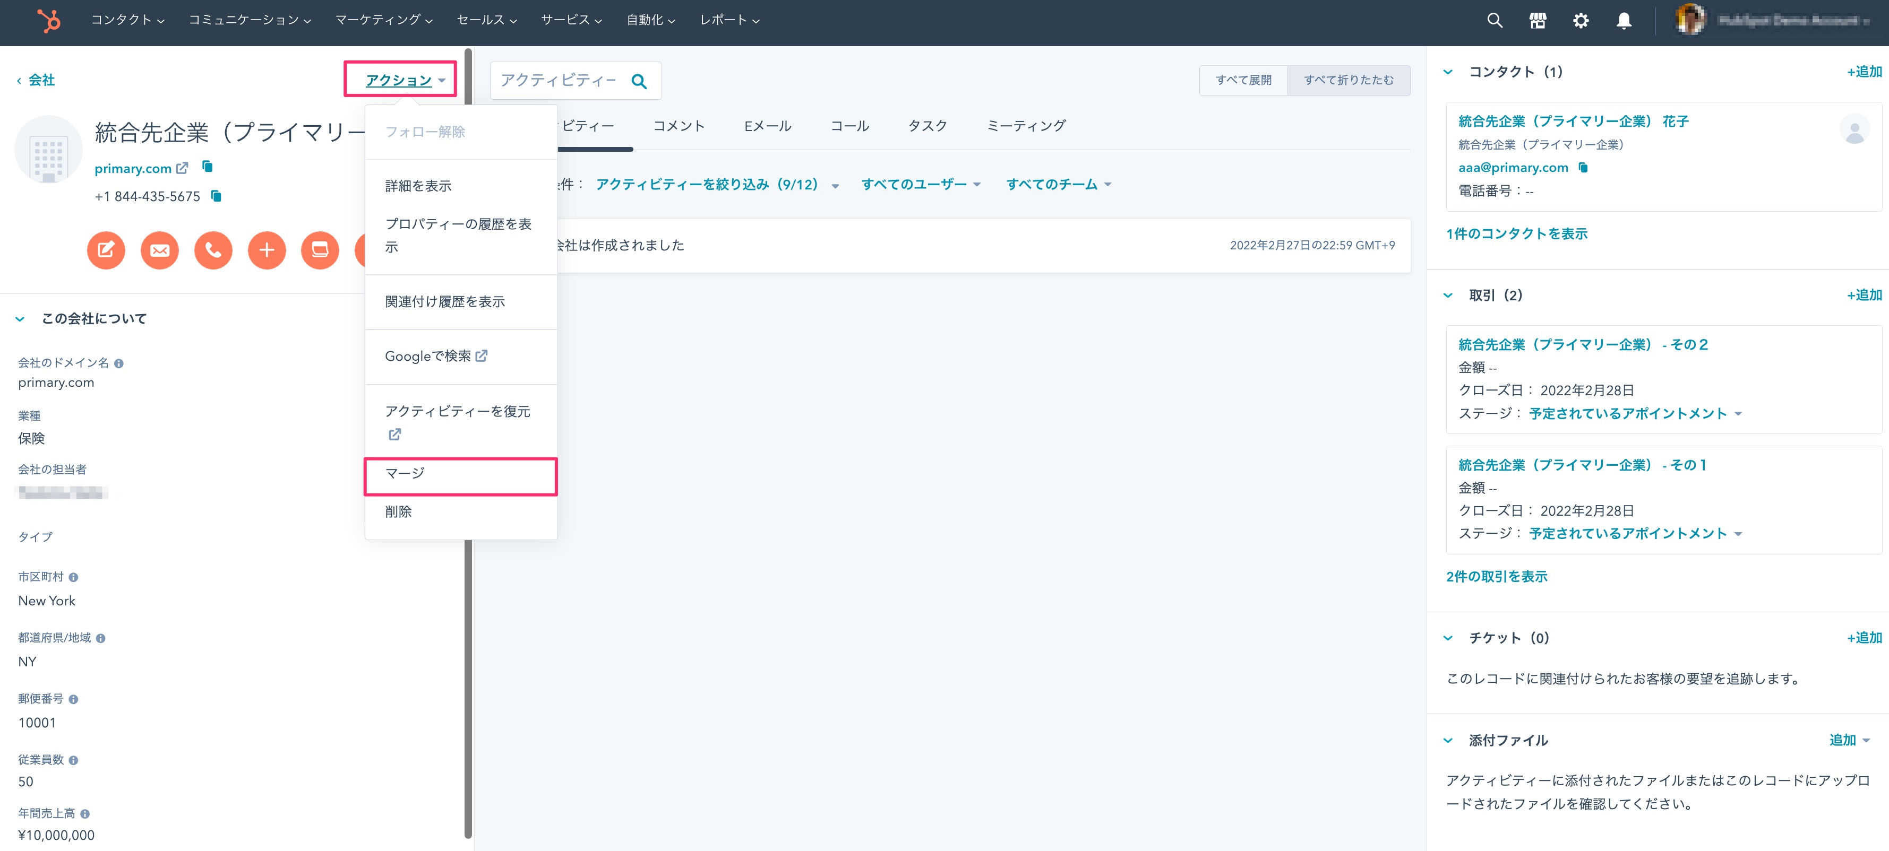
Task: Open the 自動化 navigation menu
Action: click(650, 20)
